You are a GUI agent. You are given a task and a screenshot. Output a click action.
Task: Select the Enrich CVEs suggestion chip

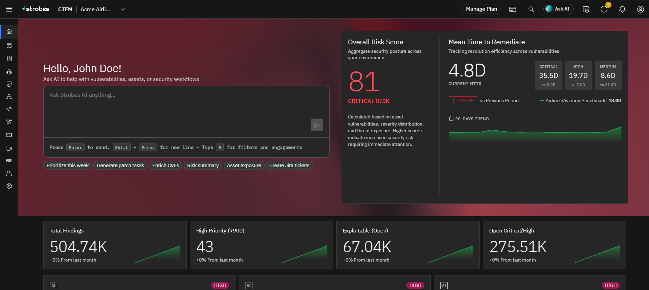point(165,165)
